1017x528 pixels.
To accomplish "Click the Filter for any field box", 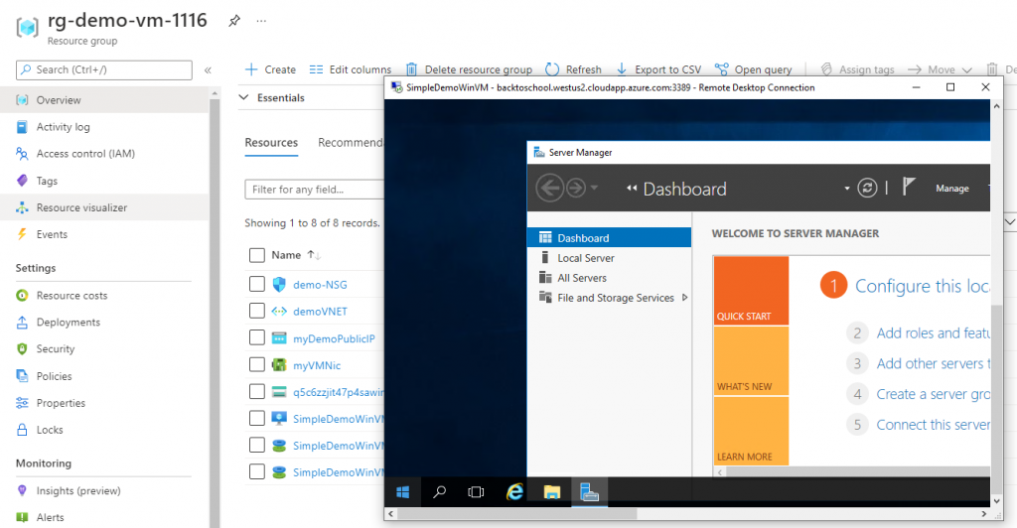I will point(314,190).
